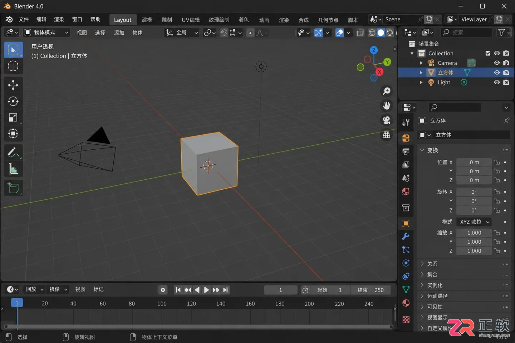
Task: Open the Material properties tab
Action: [x=406, y=303]
